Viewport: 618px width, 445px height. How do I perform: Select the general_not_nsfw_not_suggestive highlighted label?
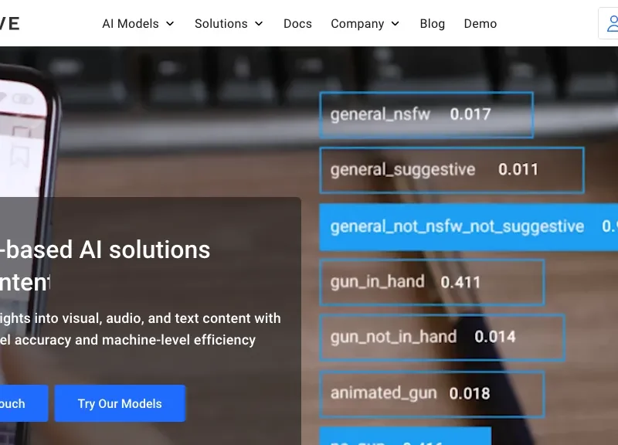(x=469, y=226)
